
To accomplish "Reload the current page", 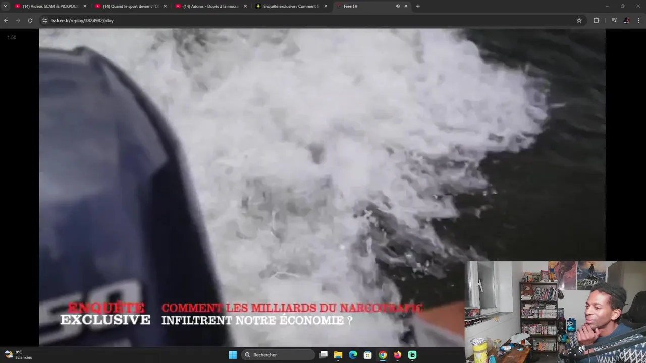I will tap(30, 21).
